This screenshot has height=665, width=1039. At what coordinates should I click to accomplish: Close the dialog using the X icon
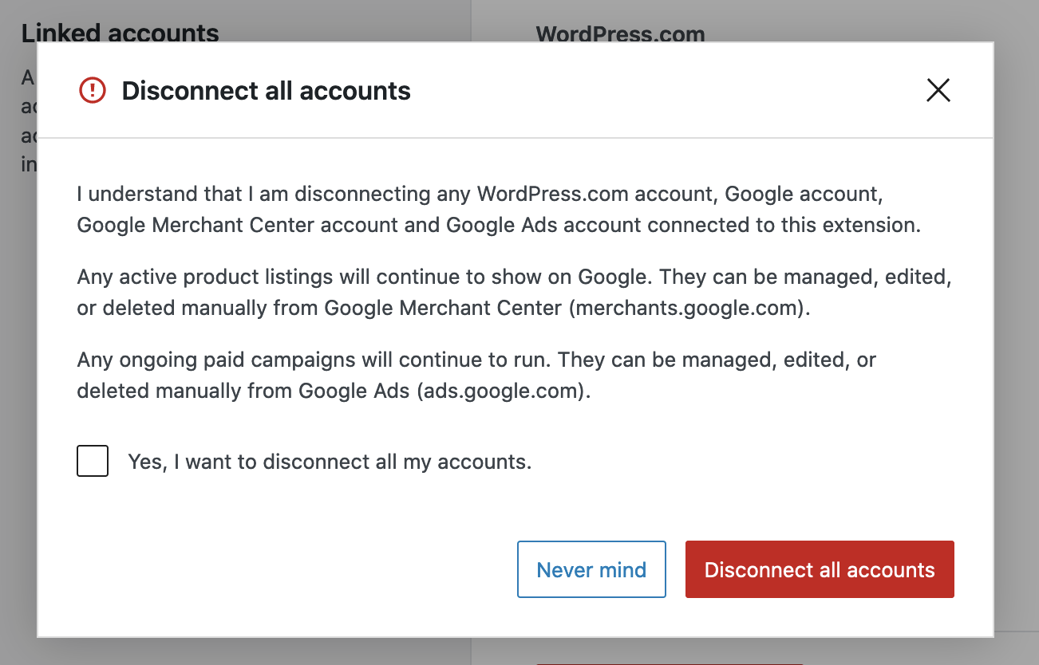[938, 90]
